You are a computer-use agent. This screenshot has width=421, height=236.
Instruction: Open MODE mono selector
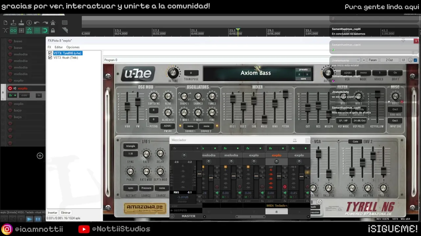click(363, 73)
